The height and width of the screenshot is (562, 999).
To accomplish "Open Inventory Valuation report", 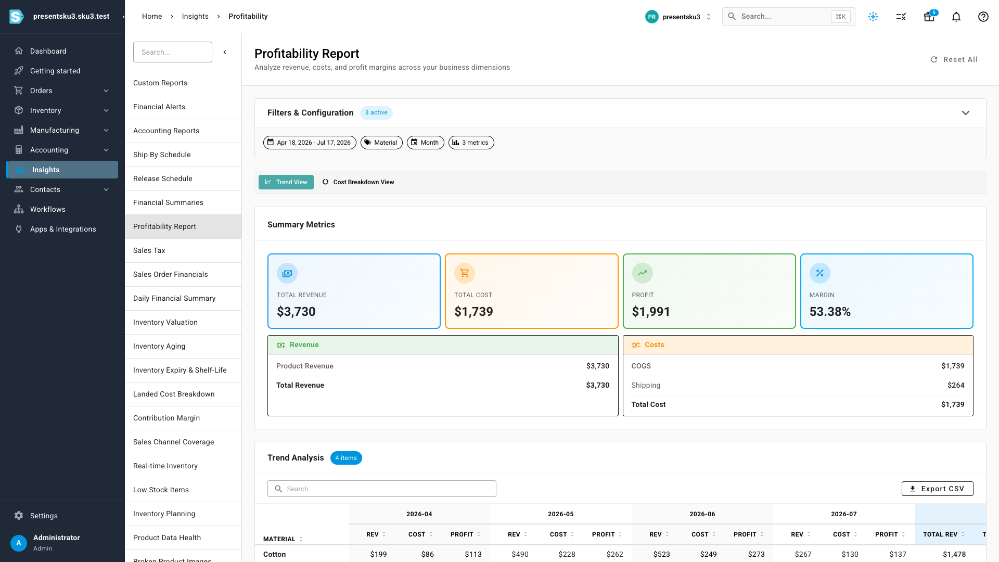I will 183,322.
